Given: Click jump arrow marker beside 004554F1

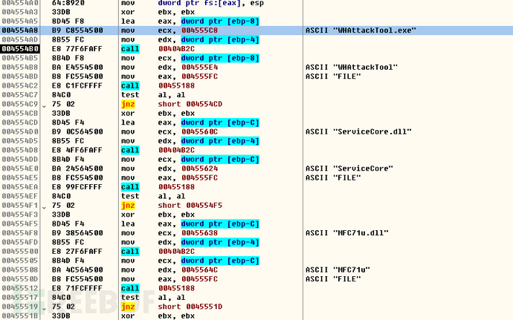Looking at the screenshot, I should 44,207.
